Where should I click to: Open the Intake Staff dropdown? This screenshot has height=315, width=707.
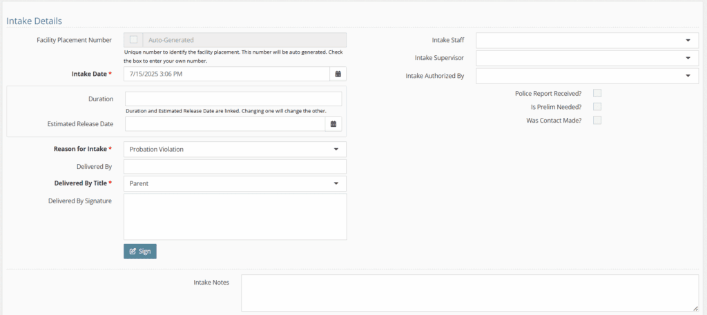(x=587, y=40)
